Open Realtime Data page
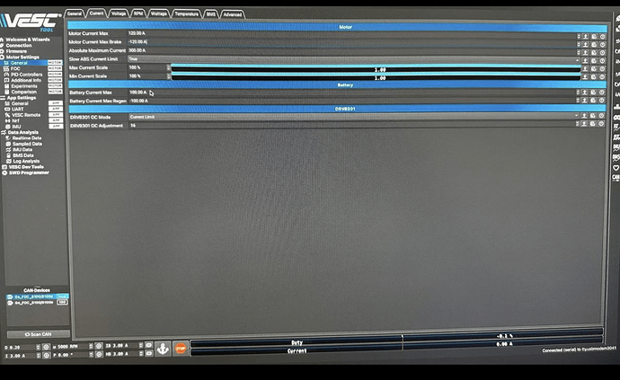The width and height of the screenshot is (620, 380). click(x=26, y=138)
